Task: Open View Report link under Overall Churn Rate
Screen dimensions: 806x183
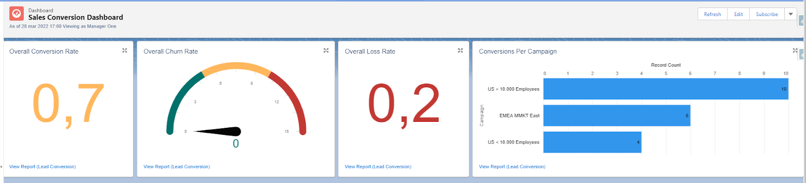Action: pos(177,166)
